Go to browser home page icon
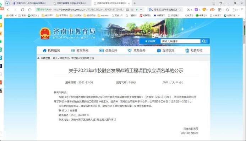Screen dimensions: 246x141 pos(30,10)
